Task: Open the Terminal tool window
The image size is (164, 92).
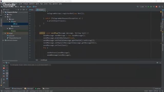Action: pos(6,89)
